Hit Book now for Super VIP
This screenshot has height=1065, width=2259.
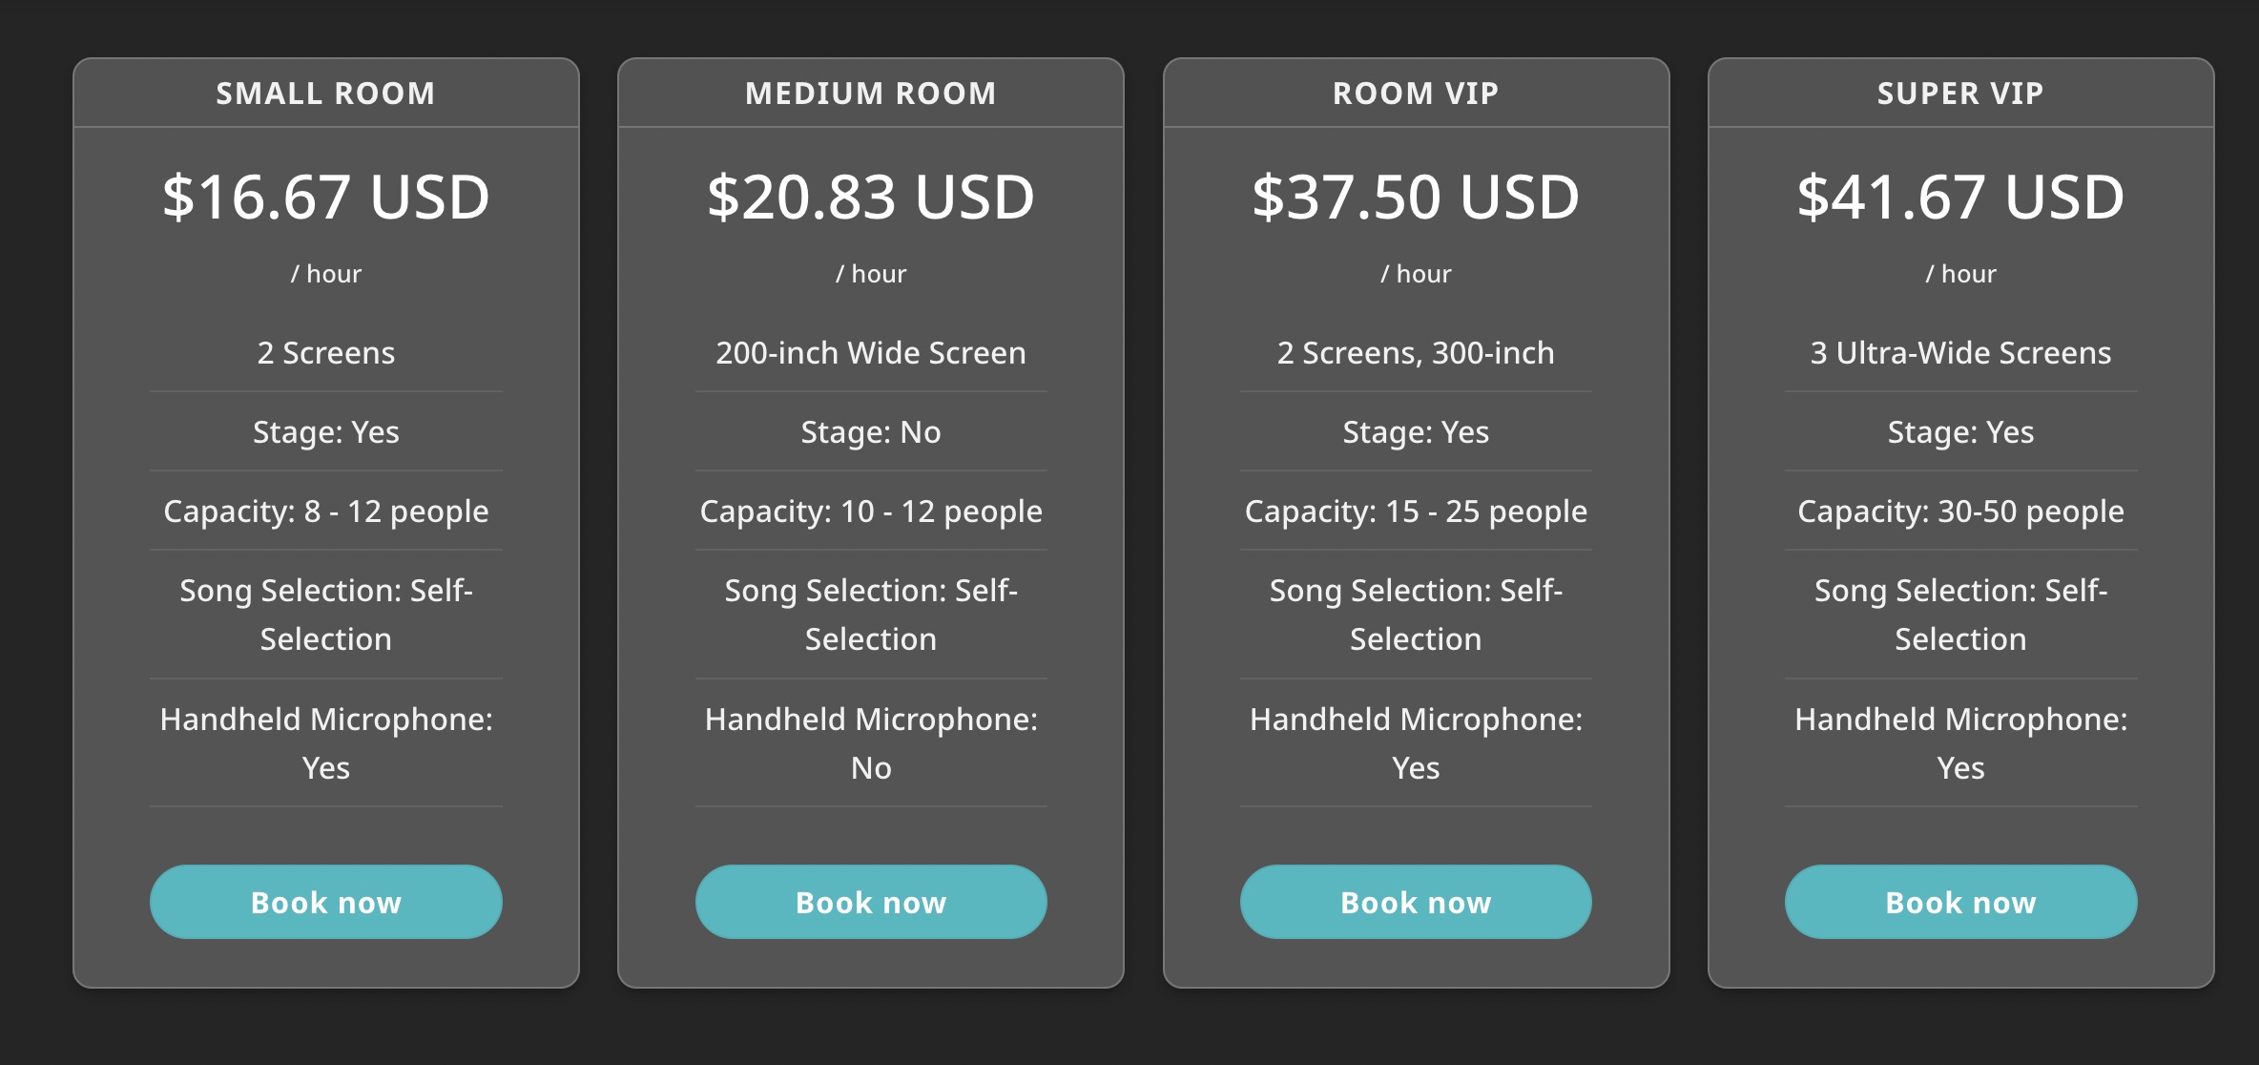(1960, 902)
